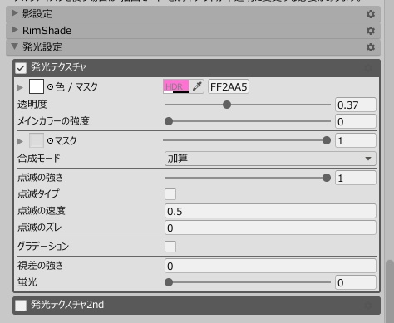Adjust the 透明度 slider

(248, 105)
